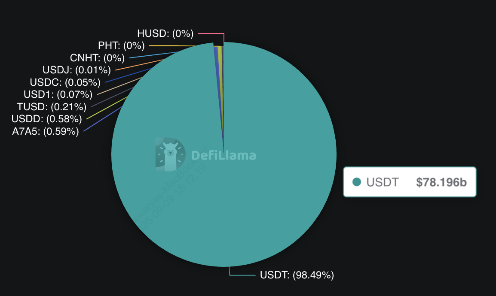496x296 pixels.
Task: Click the USDJ: (0.01%) label
Action: tap(77, 69)
